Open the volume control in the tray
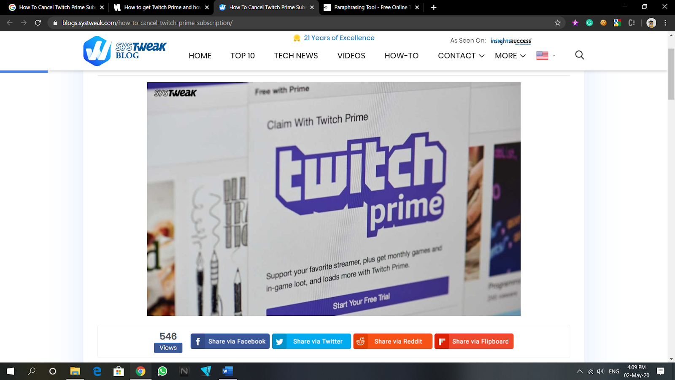The height and width of the screenshot is (380, 675). [x=600, y=371]
